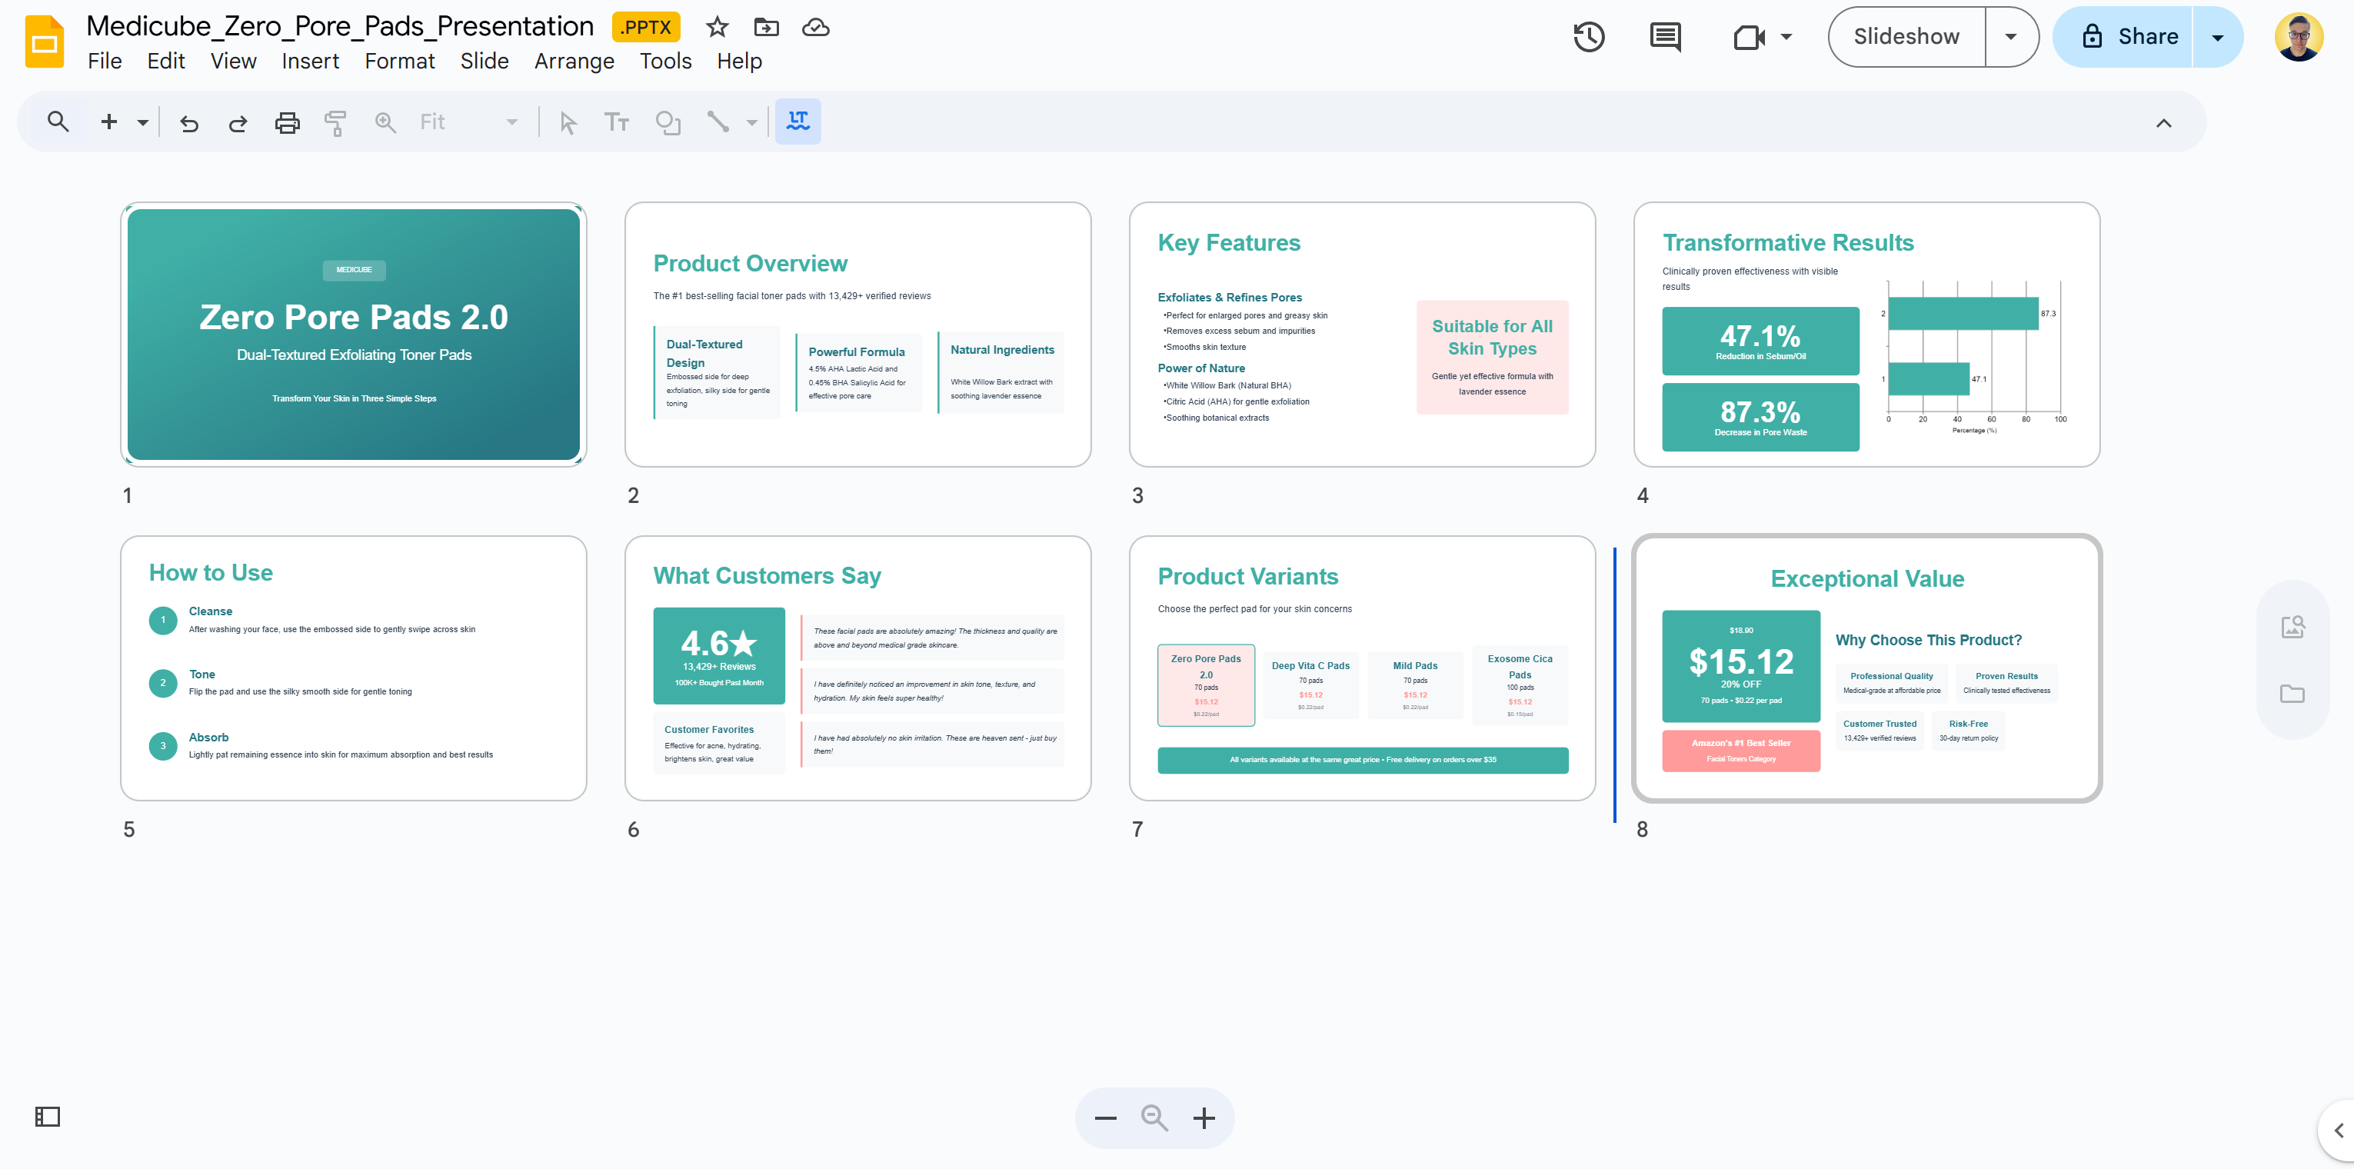
Task: Click the version history clock icon
Action: click(1588, 37)
